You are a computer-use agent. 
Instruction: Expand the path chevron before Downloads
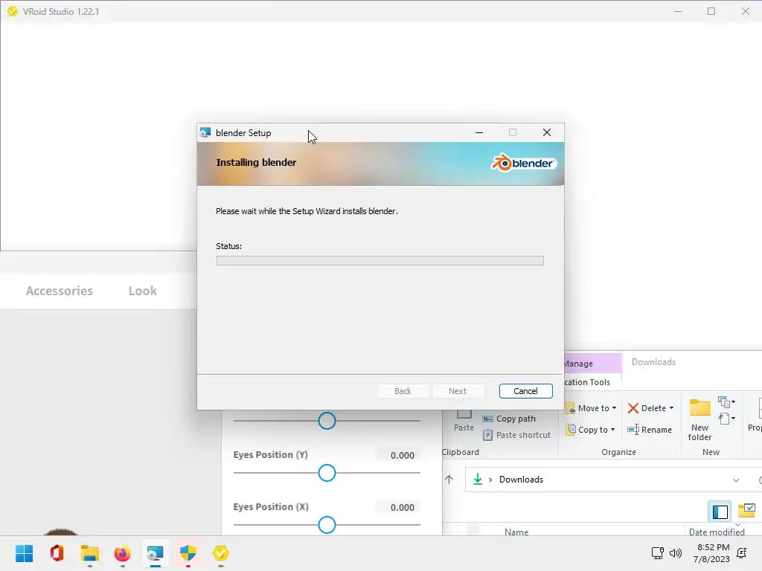pyautogui.click(x=490, y=480)
